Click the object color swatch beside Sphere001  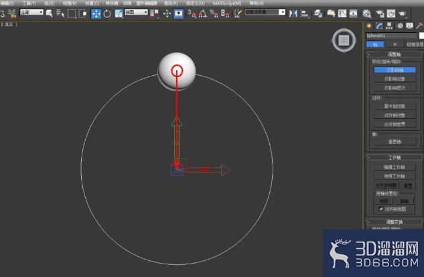coord(421,36)
